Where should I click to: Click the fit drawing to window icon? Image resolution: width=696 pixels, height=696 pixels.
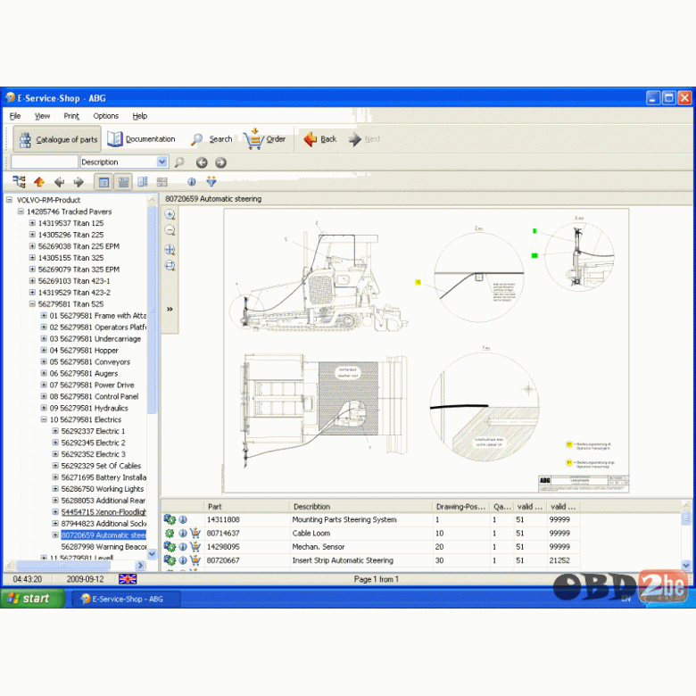point(170,266)
